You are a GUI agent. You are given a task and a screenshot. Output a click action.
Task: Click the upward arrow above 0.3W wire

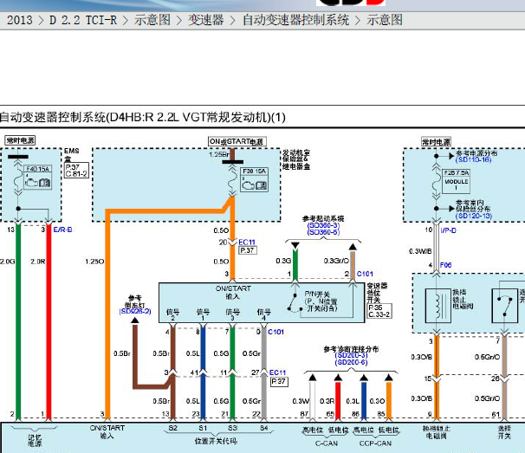click(x=313, y=378)
